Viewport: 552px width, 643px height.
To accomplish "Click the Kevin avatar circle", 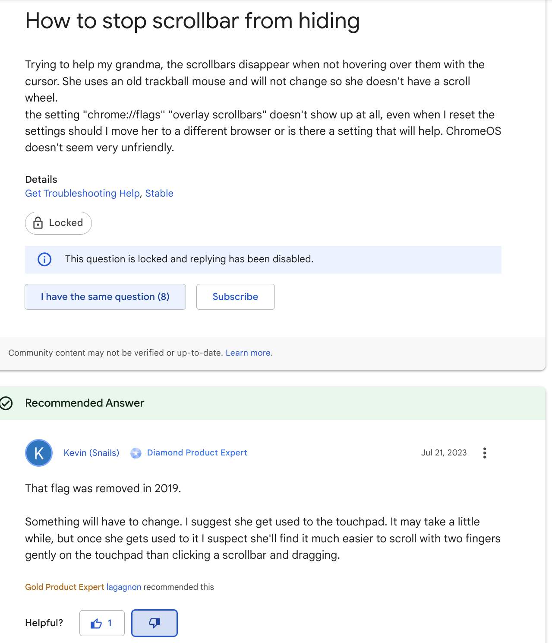I will (39, 453).
